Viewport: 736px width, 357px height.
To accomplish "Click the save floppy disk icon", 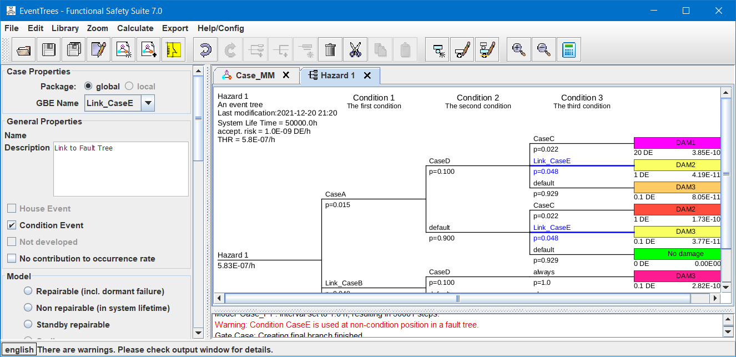I will coord(48,50).
